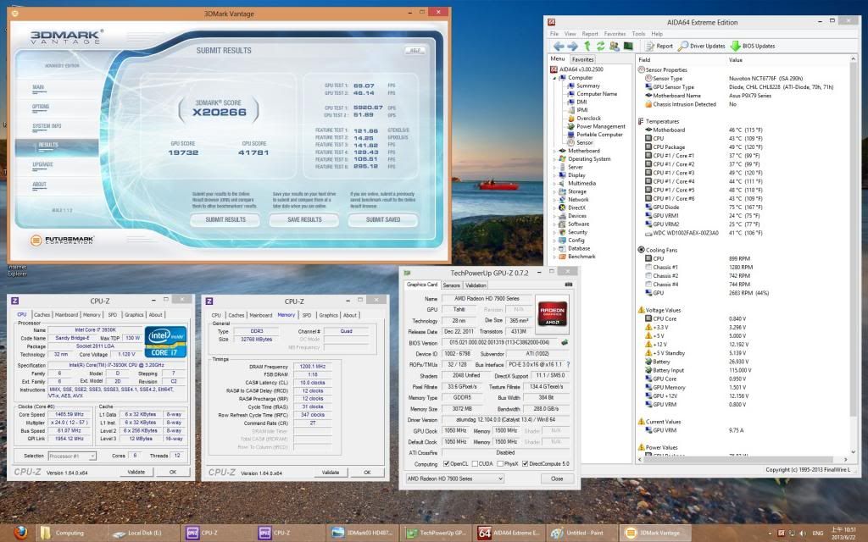Click Submit Results button in 3DMark Vantage
The height and width of the screenshot is (542, 868).
(x=225, y=219)
